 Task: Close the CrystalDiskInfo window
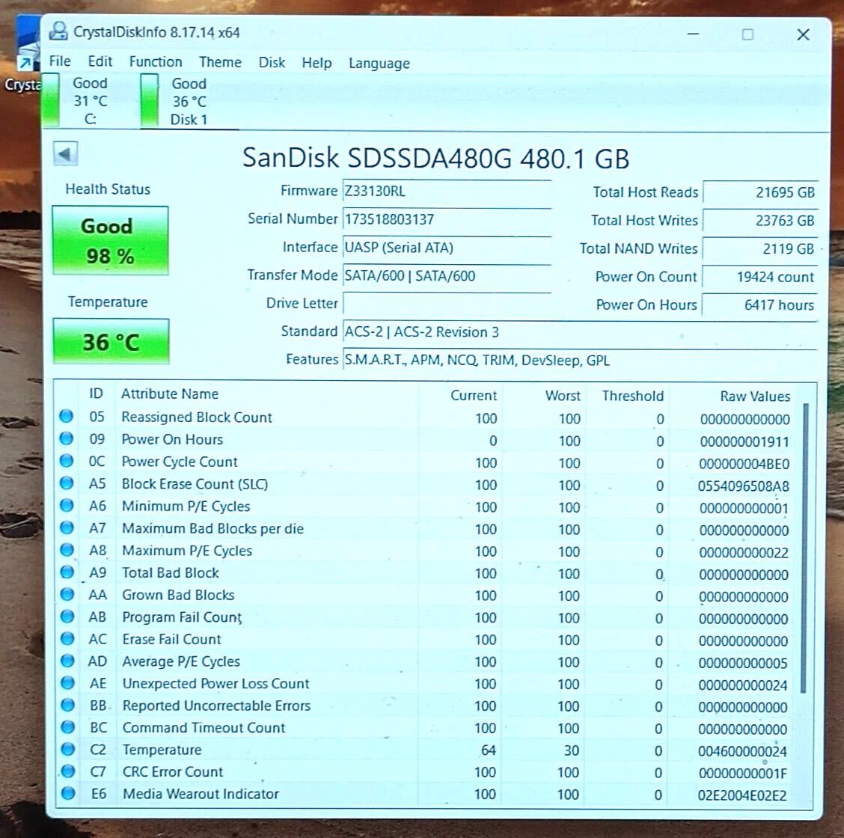click(803, 35)
